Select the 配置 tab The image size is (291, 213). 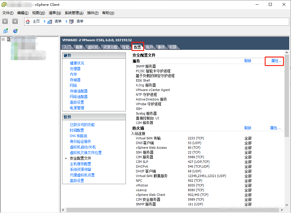[x=137, y=47]
